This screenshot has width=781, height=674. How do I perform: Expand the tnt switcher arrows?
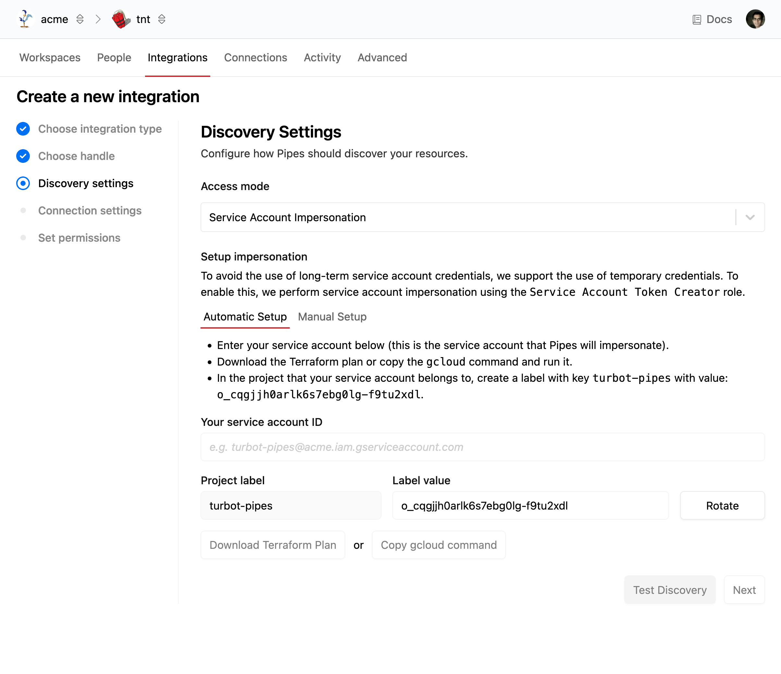(x=162, y=19)
